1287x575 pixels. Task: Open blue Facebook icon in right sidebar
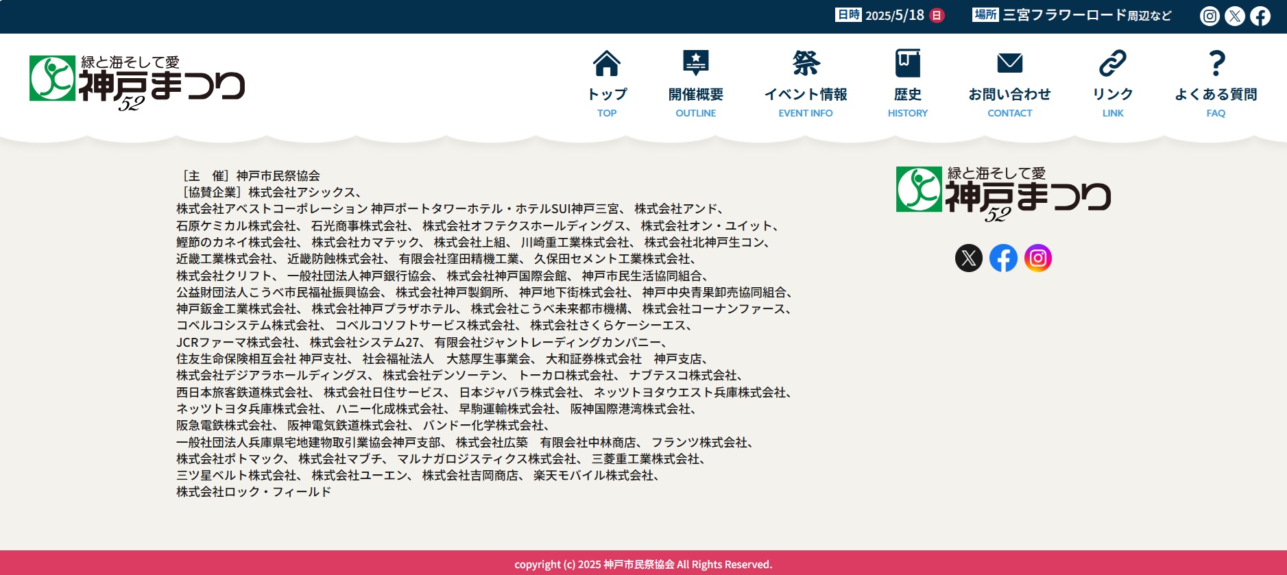1003,258
